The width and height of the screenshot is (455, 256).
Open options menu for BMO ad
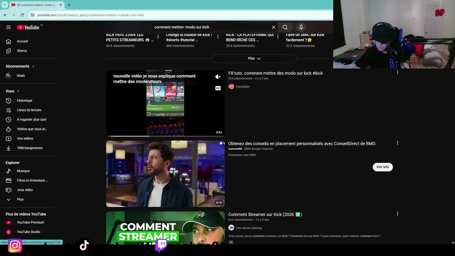[x=397, y=143]
